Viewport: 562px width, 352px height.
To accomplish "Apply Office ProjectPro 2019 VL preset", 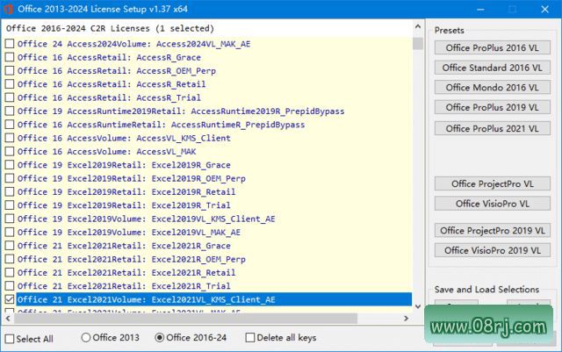I will tap(493, 231).
